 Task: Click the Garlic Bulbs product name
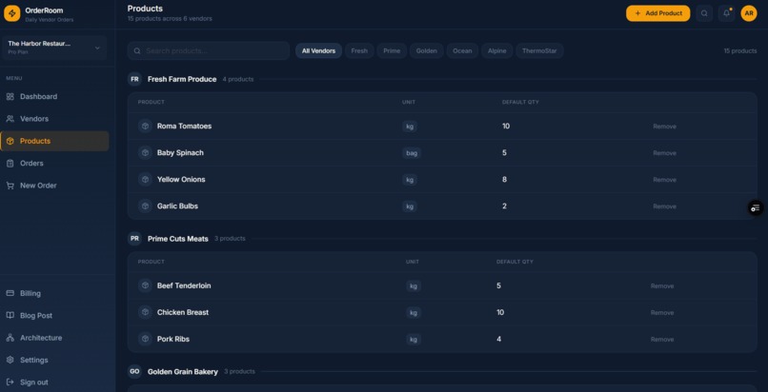click(x=177, y=206)
